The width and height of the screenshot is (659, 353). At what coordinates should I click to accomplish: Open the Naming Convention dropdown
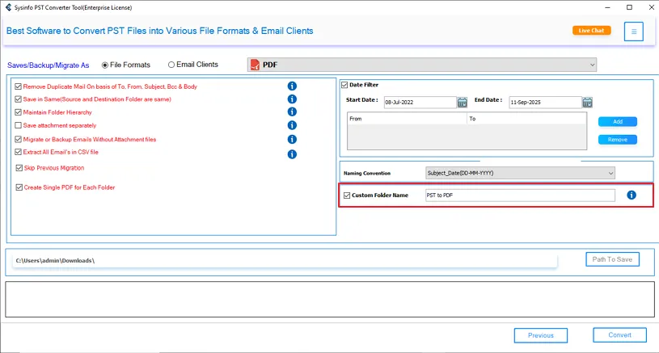tap(610, 173)
